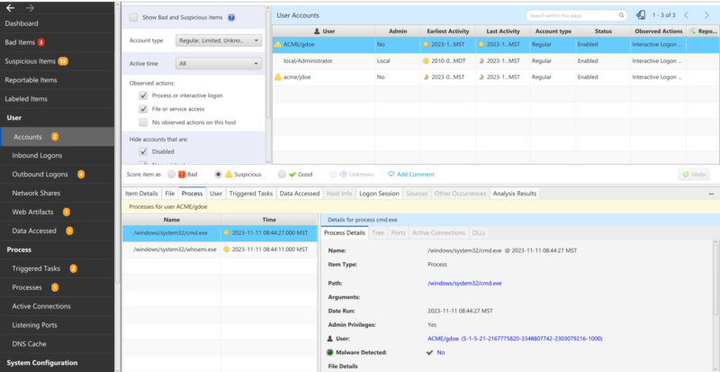Click the Repo... column header icon
This screenshot has width=720, height=372.
(x=693, y=32)
